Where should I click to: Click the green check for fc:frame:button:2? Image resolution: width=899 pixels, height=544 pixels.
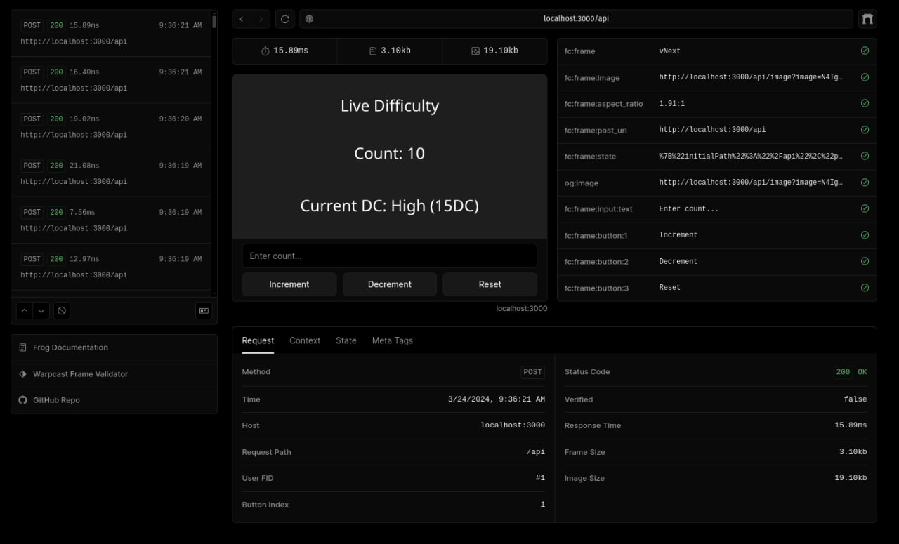(x=865, y=261)
